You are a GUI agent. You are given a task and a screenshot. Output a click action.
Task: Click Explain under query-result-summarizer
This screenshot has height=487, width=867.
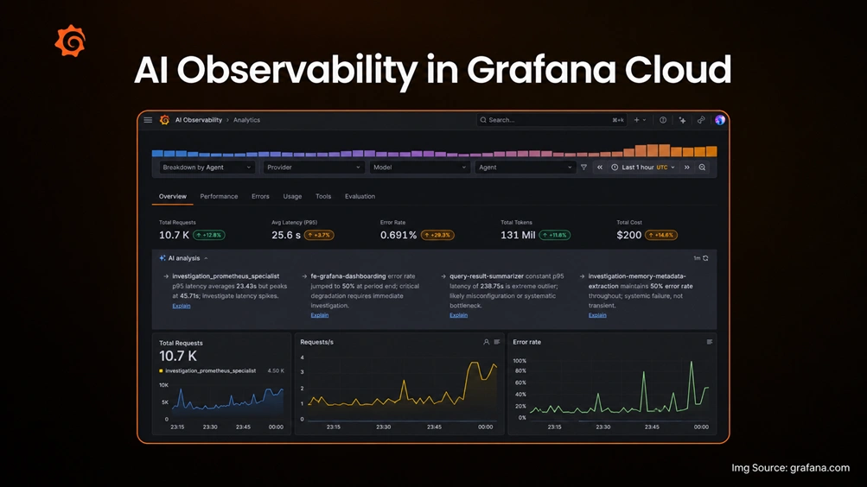pyautogui.click(x=458, y=315)
